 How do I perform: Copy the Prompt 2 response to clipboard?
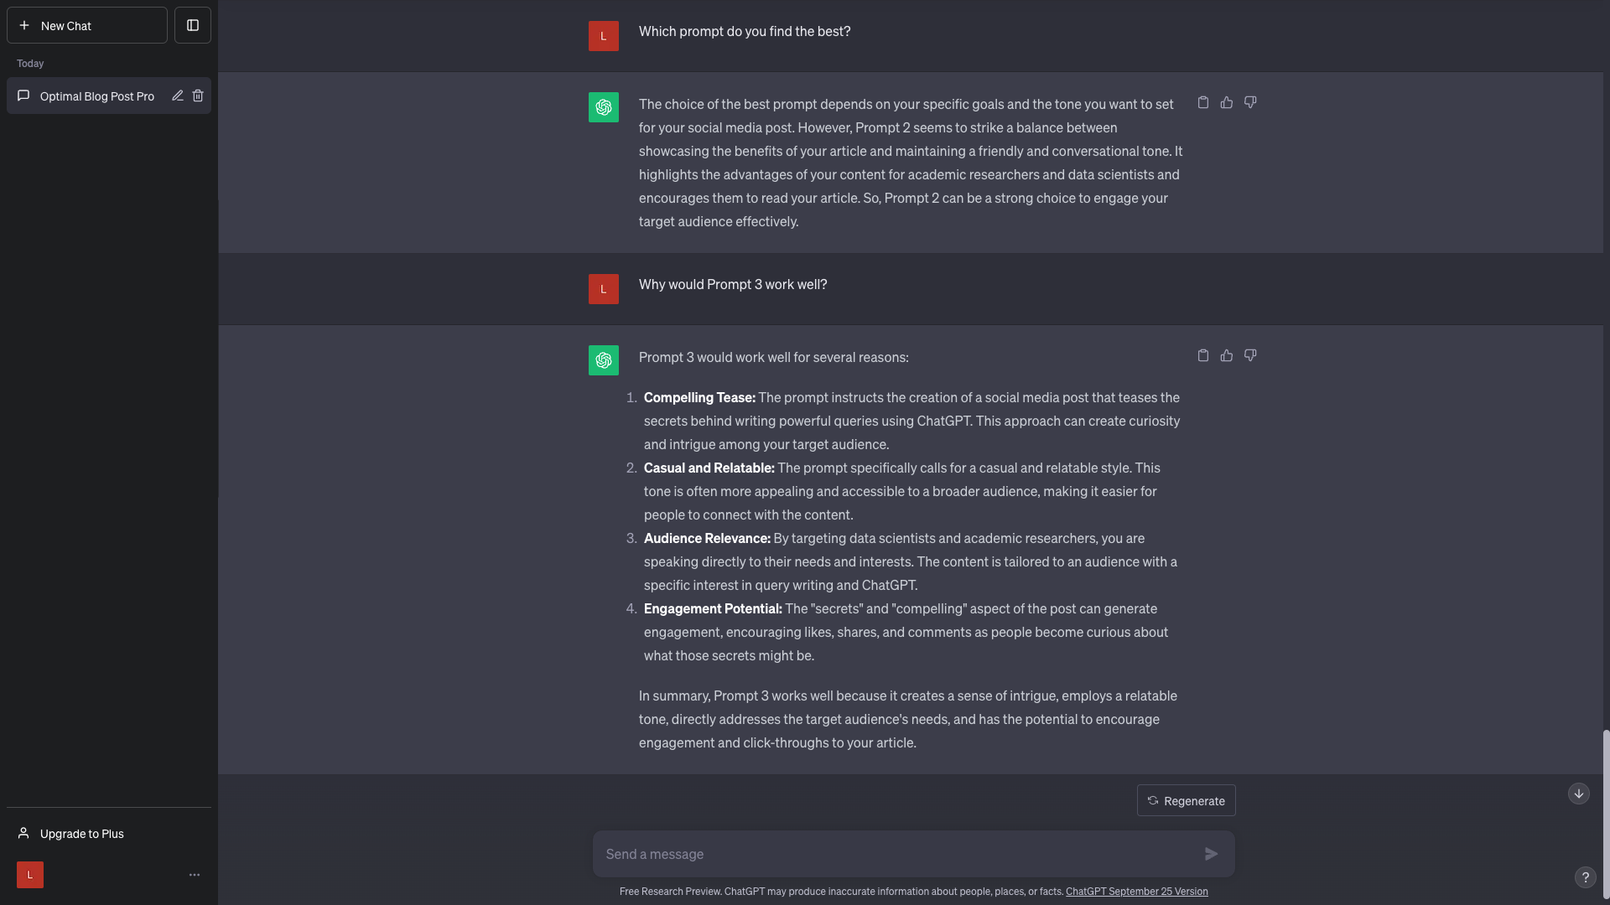[x=1203, y=102]
